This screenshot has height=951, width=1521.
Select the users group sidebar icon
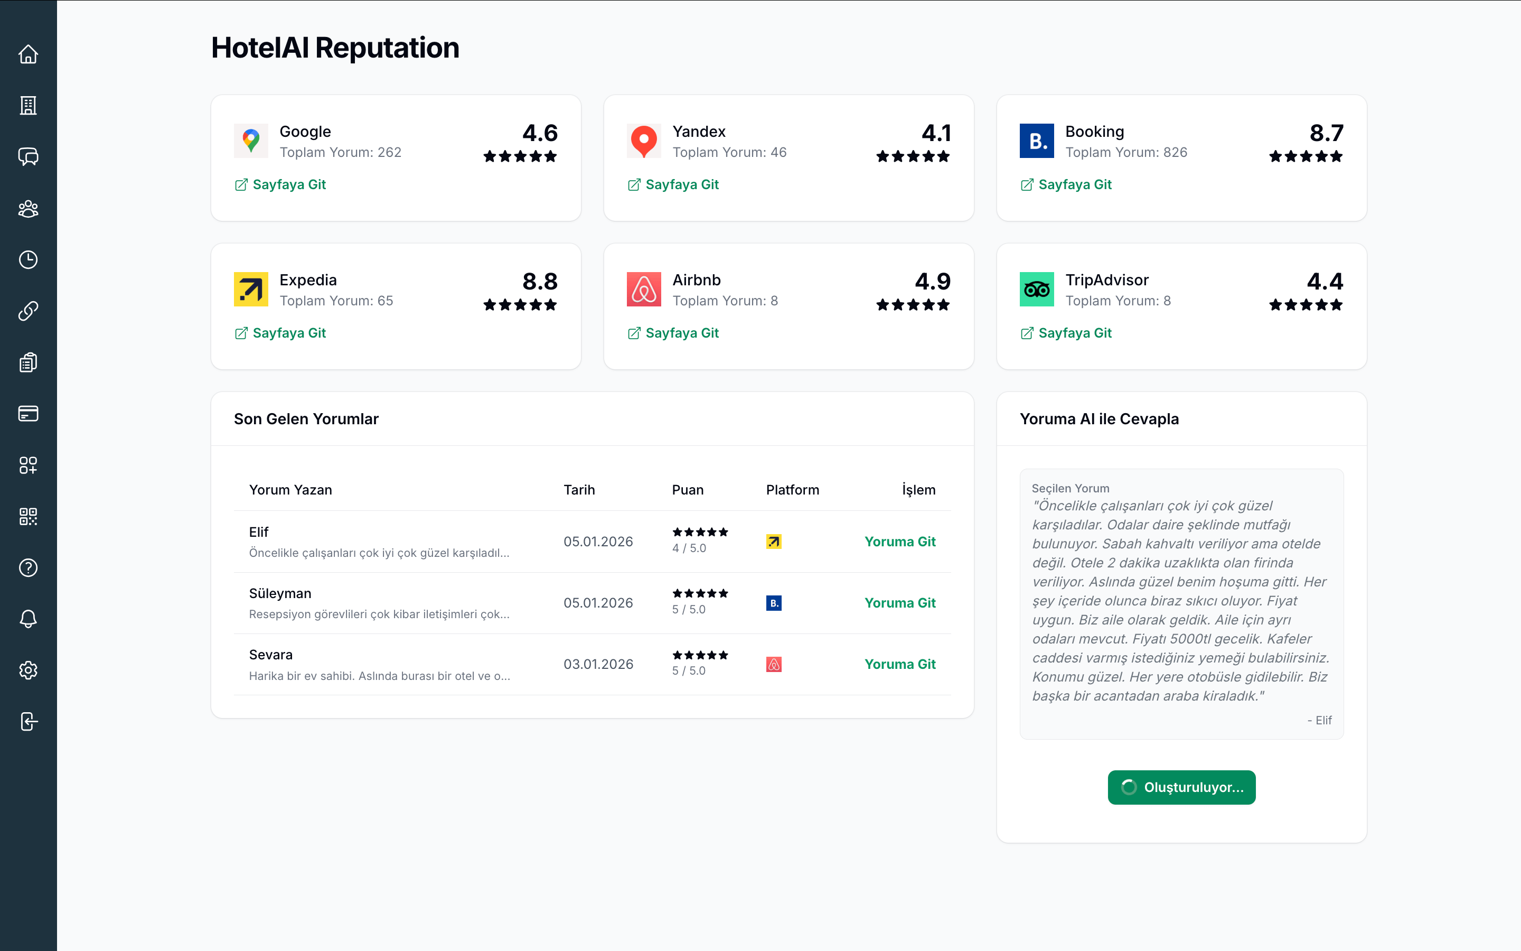[29, 208]
